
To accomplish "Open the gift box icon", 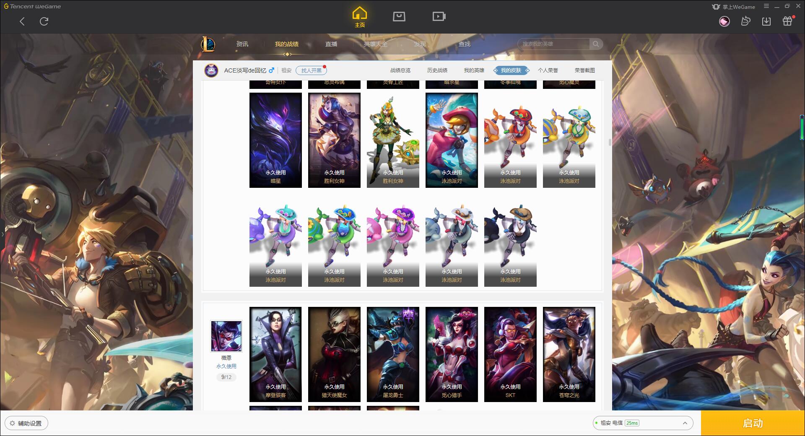I will pyautogui.click(x=787, y=21).
